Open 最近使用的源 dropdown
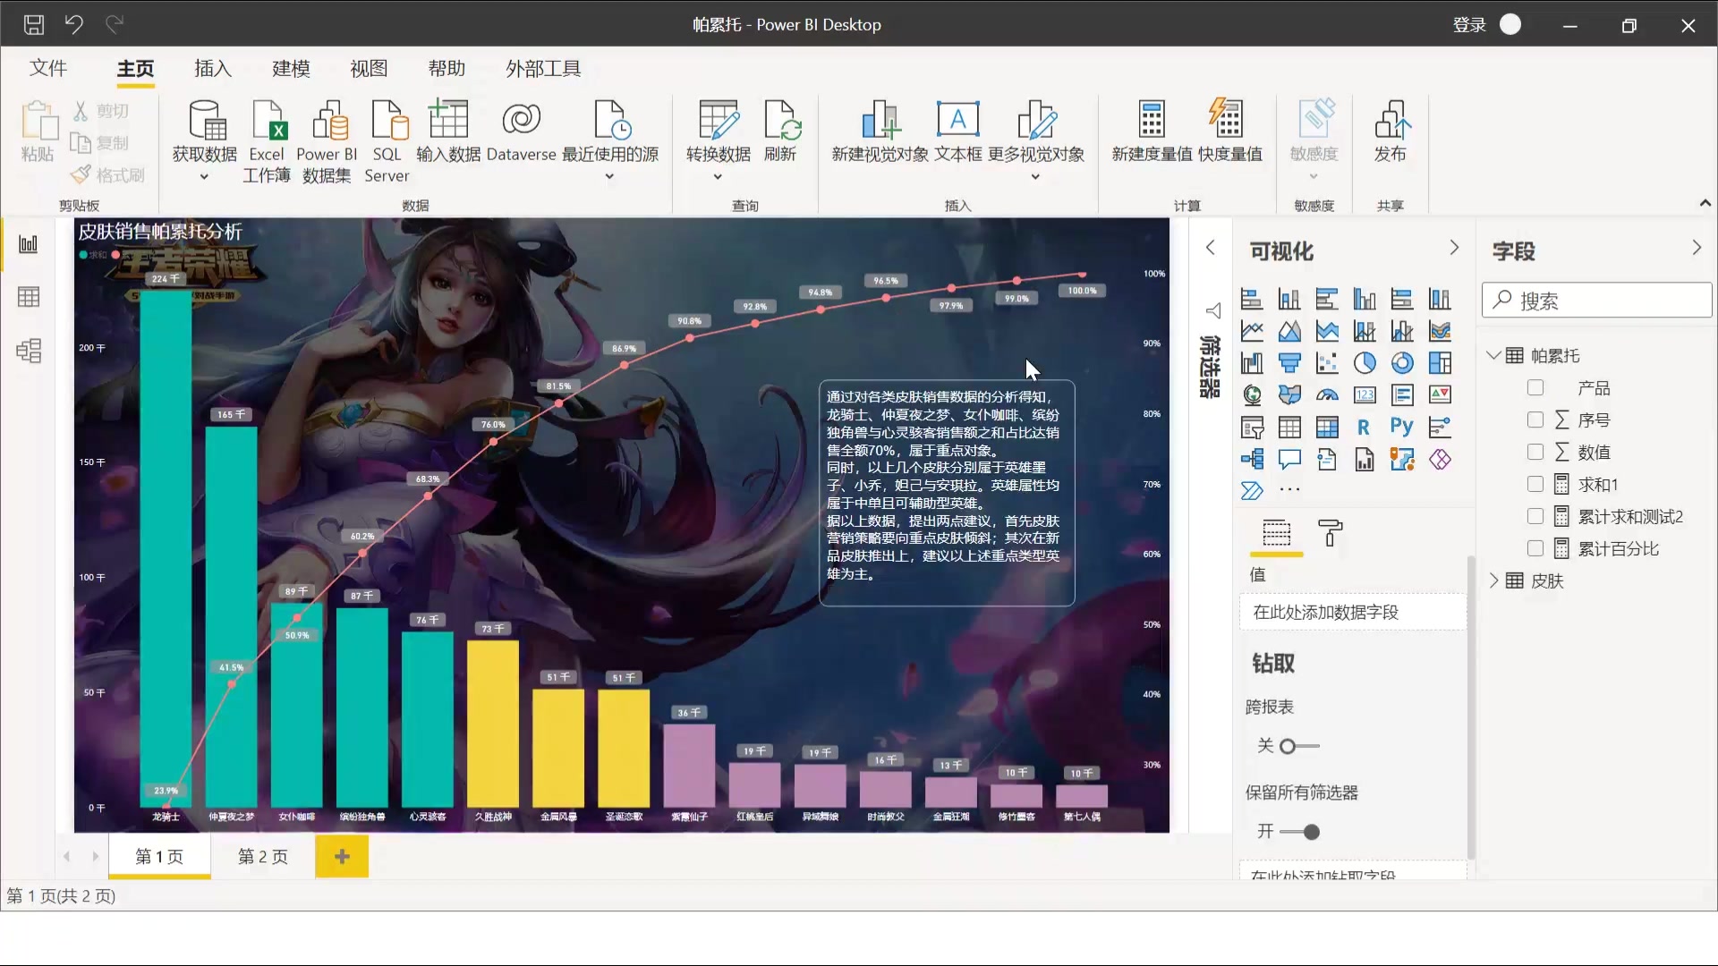Image resolution: width=1718 pixels, height=966 pixels. click(x=609, y=177)
